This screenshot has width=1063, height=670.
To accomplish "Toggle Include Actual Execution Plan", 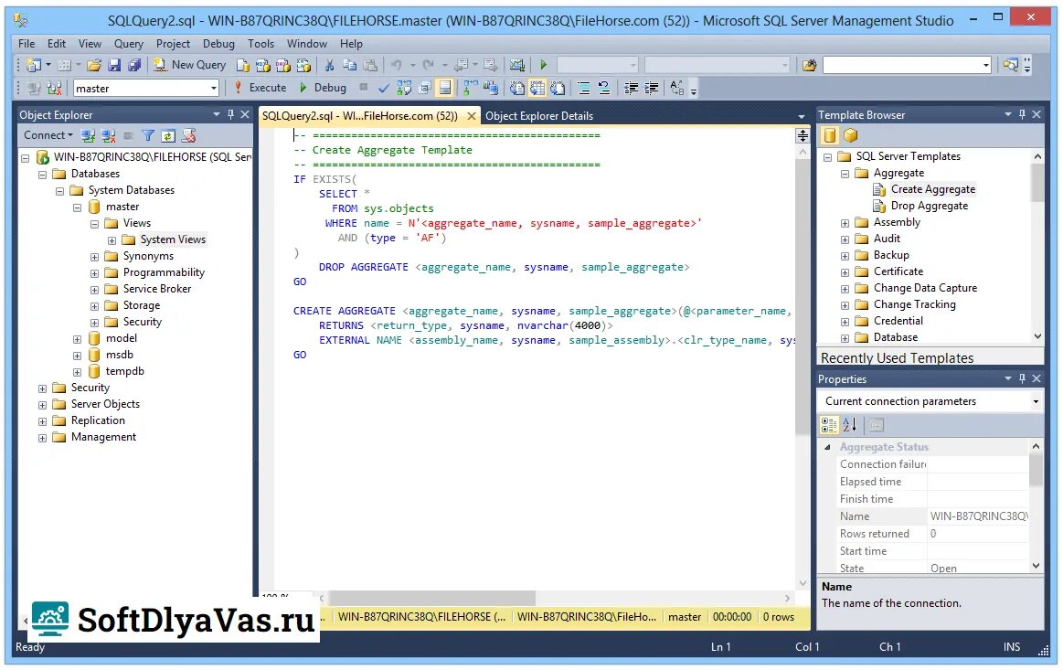I will coord(471,88).
